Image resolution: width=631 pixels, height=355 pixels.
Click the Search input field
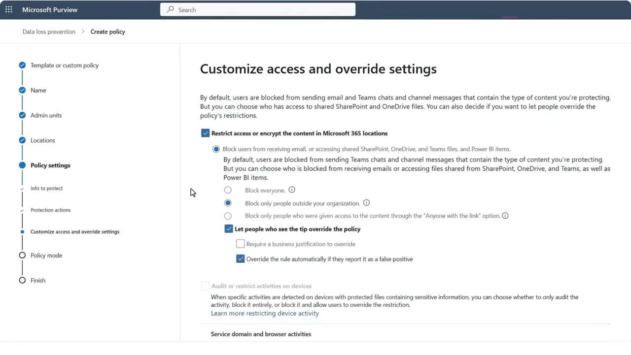[x=258, y=9]
